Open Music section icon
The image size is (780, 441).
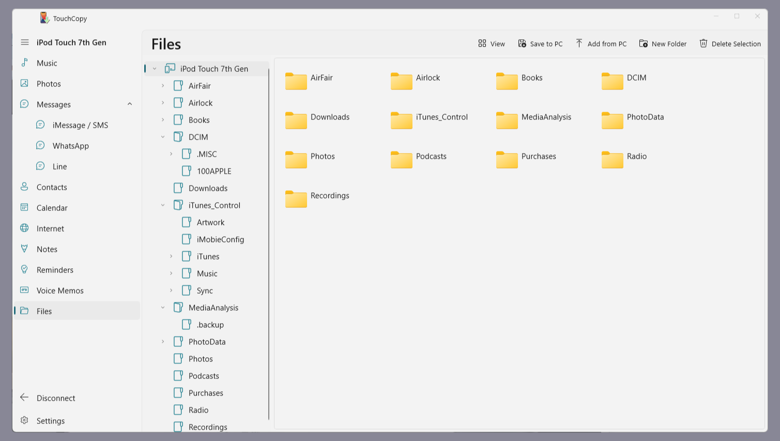24,63
